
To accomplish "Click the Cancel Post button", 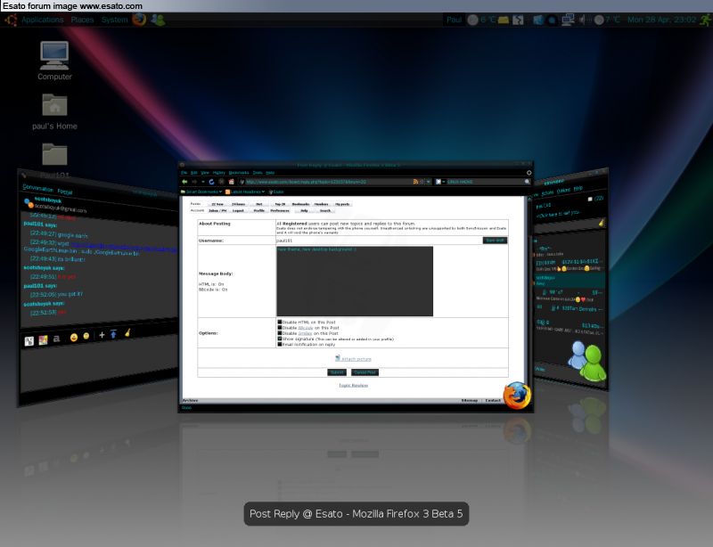I will point(365,372).
